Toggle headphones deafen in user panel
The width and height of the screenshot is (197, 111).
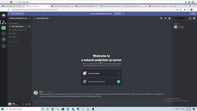tap(26, 104)
